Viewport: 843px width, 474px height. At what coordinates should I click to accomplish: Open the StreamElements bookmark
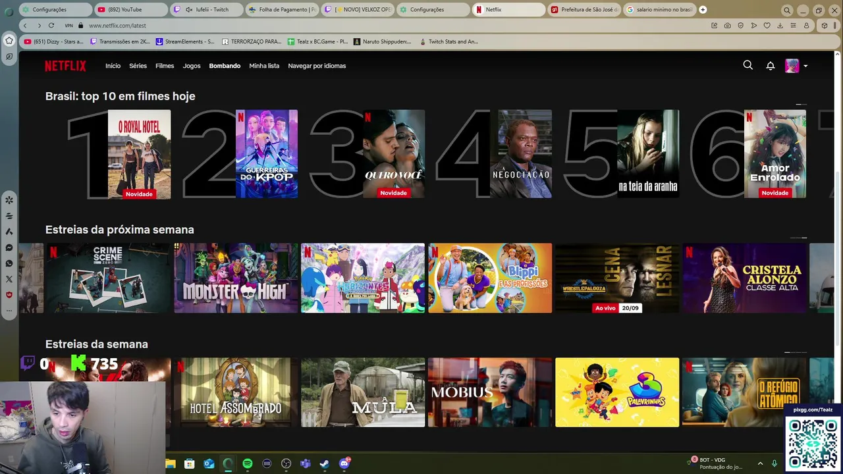click(185, 41)
